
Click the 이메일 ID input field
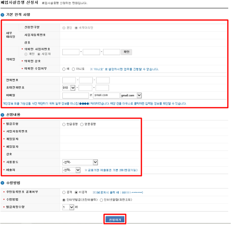click(x=75, y=95)
